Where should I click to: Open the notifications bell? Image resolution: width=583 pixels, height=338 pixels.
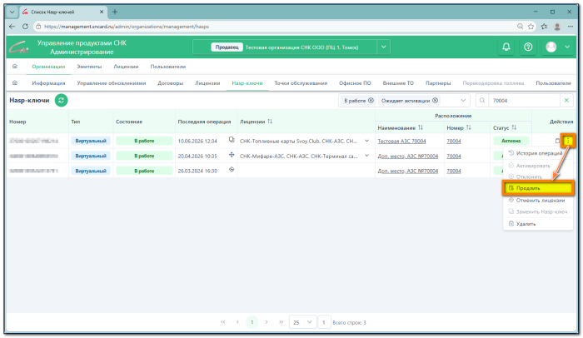coord(506,47)
